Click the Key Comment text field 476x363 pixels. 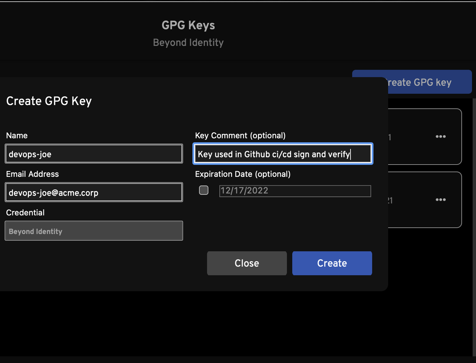click(283, 154)
